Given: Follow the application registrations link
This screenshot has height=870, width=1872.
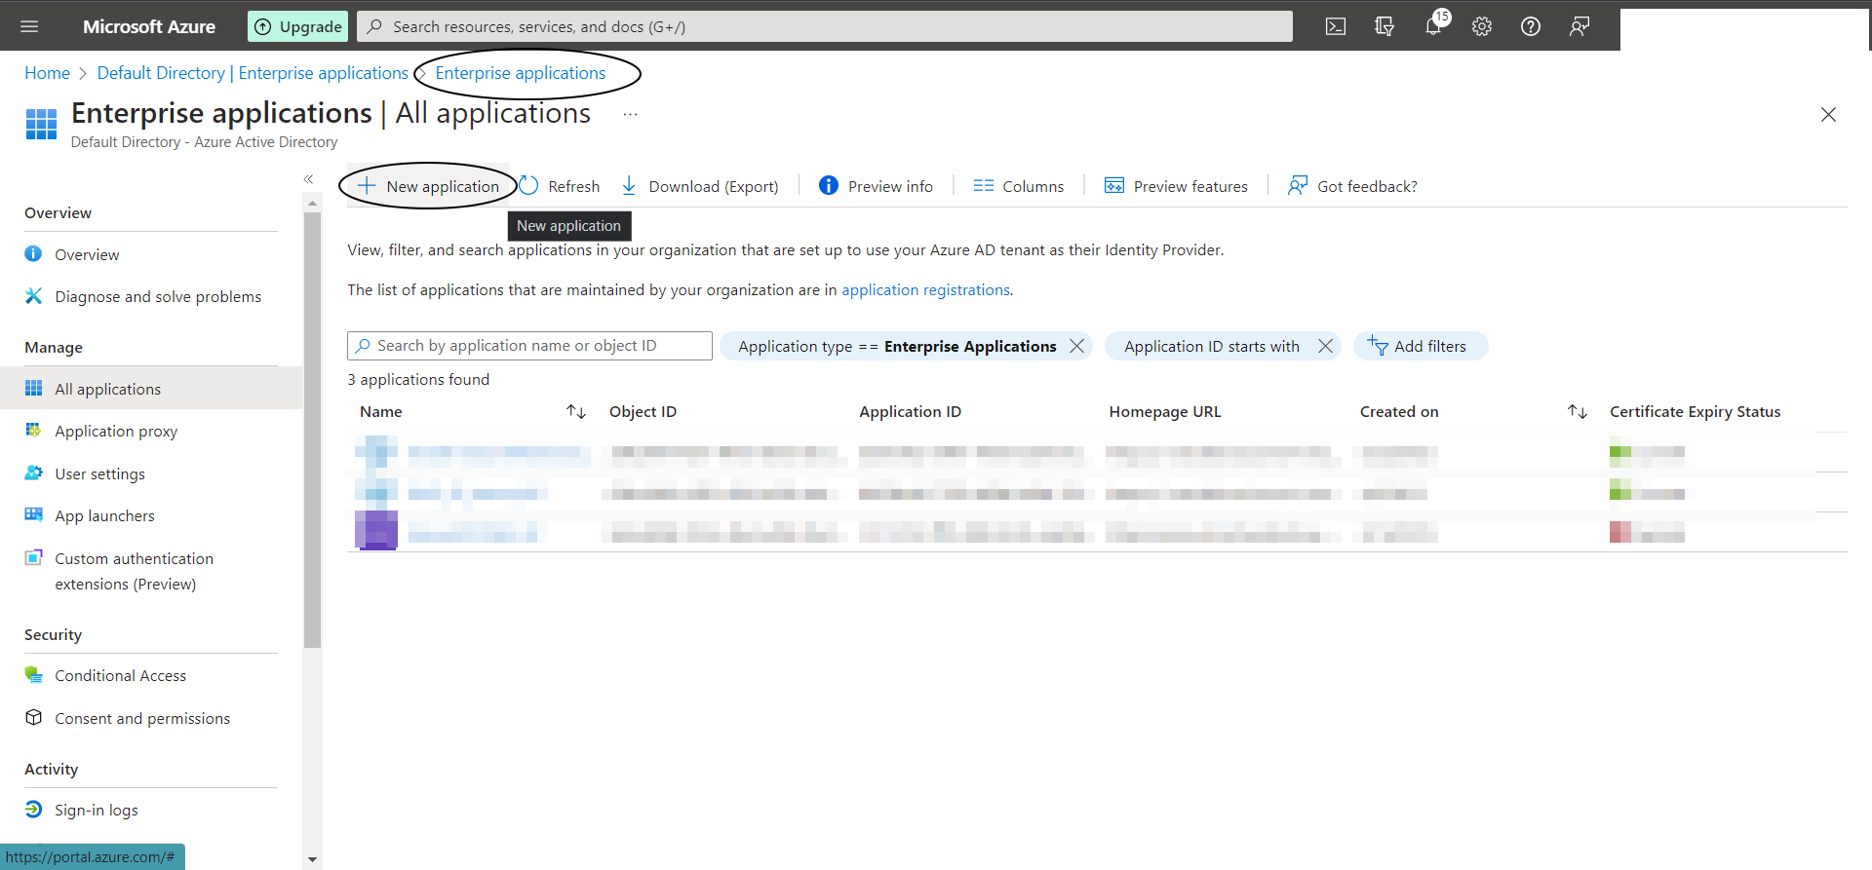Looking at the screenshot, I should pyautogui.click(x=926, y=290).
